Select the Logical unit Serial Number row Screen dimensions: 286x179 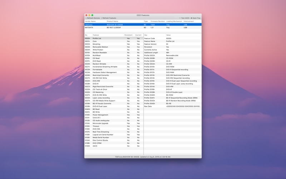coord(114,135)
